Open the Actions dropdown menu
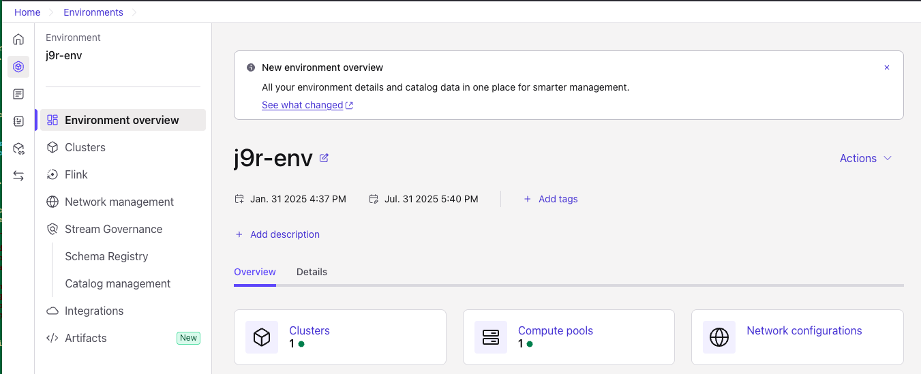Image resolution: width=921 pixels, height=374 pixels. pos(865,158)
